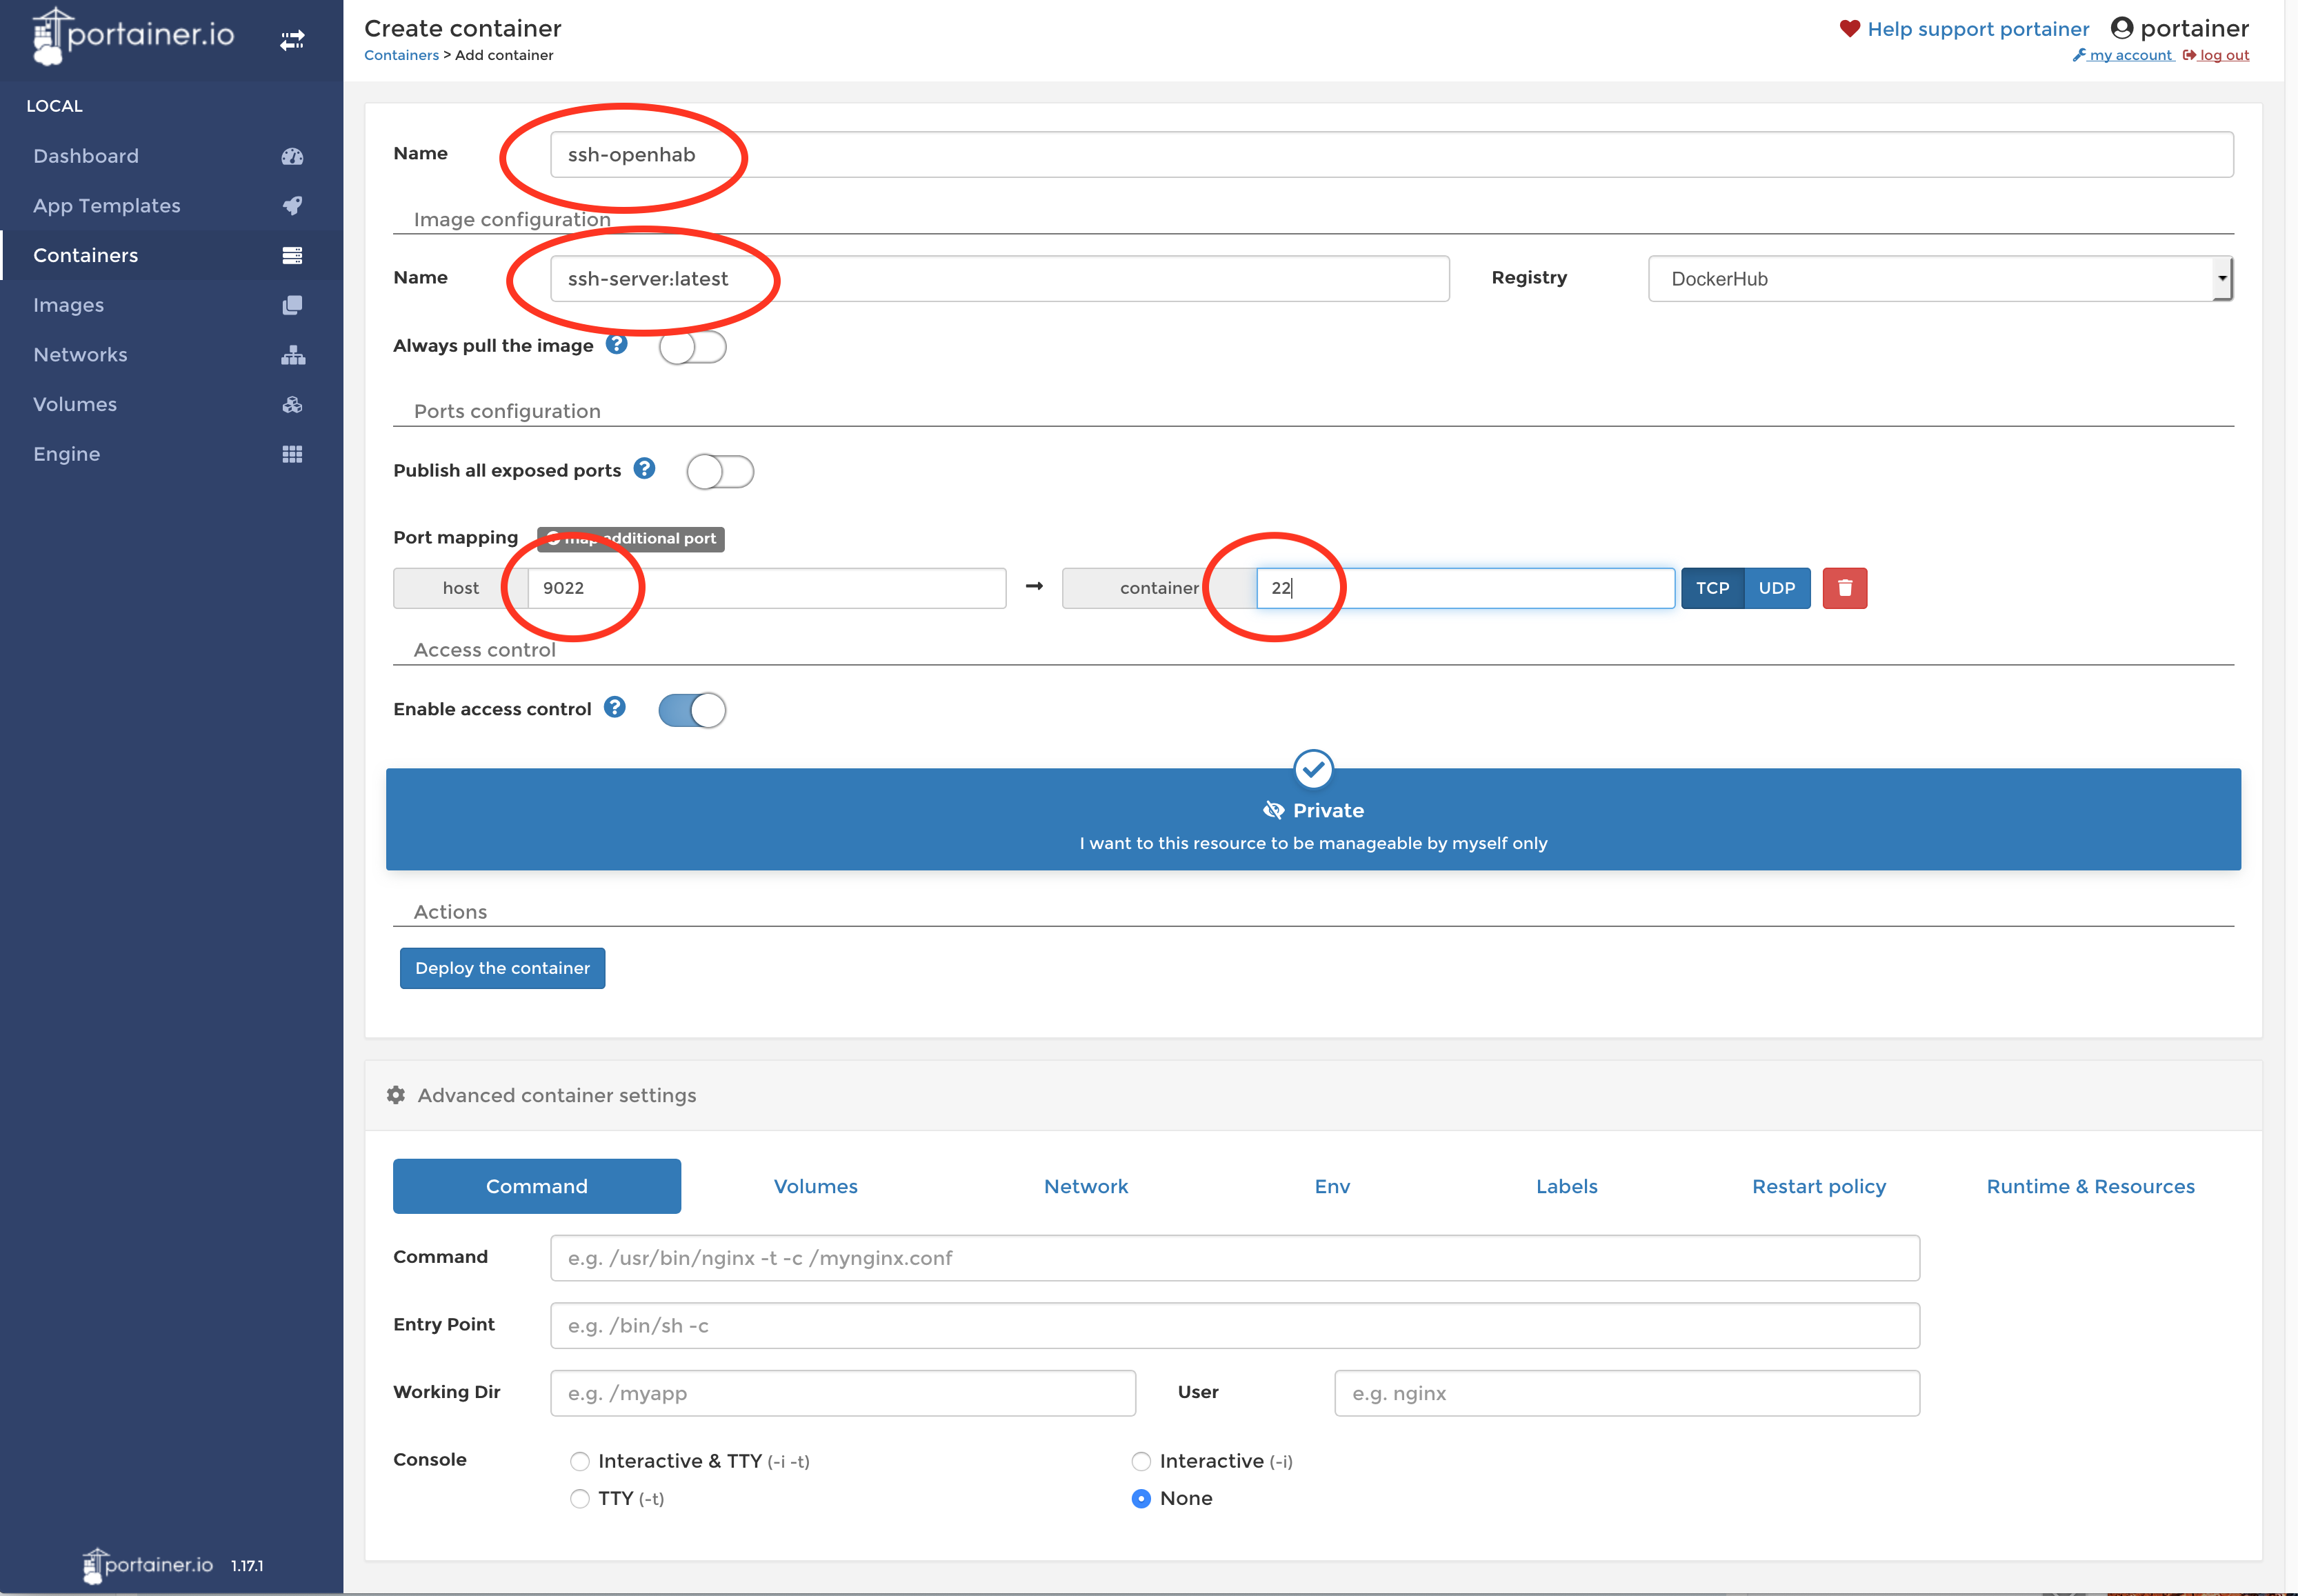Click the gear icon for Advanced container settings
2298x1596 pixels.
point(396,1095)
